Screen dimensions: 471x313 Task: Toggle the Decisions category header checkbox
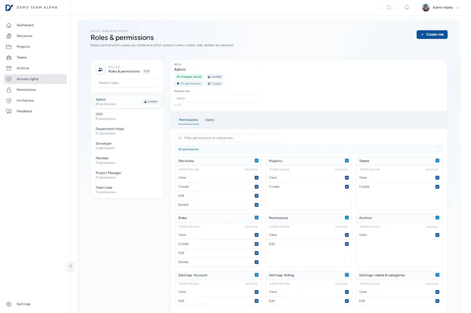pos(257,161)
